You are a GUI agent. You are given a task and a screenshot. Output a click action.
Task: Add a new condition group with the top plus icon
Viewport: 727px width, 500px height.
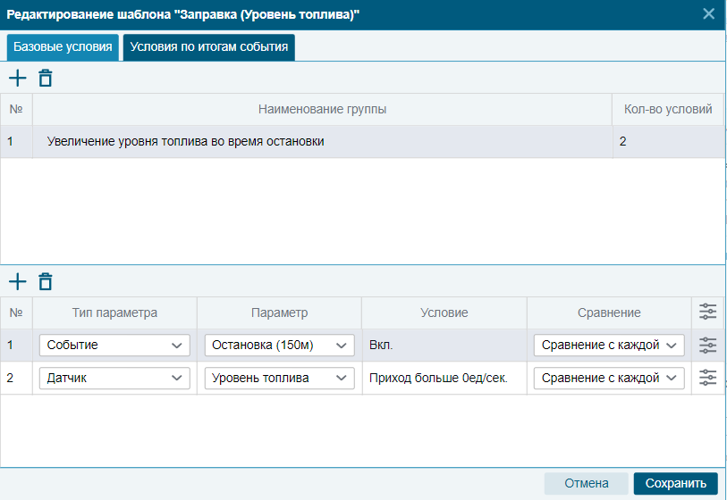[x=18, y=78]
